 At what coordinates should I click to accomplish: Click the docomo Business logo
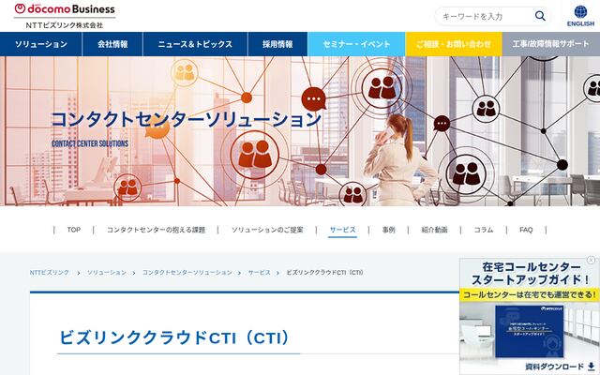65,9
